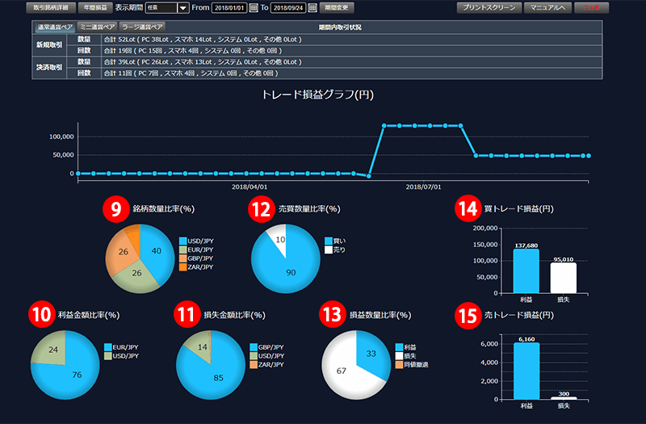The image size is (646, 424).
Task: Click the 期間内取引状況 table header
Action: (340, 27)
